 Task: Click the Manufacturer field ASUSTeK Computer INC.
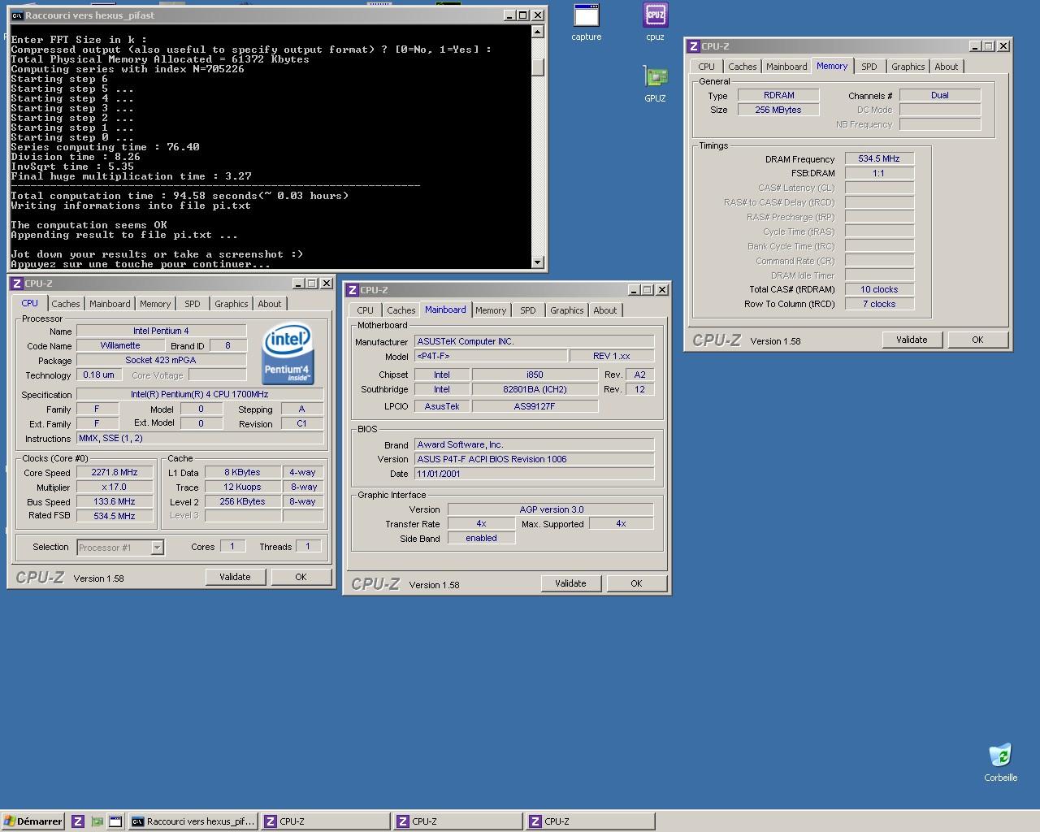coord(534,341)
